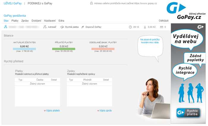Click the Detail header in Zprávy table
Viewport: 208px width, 126px height.
coord(106,80)
